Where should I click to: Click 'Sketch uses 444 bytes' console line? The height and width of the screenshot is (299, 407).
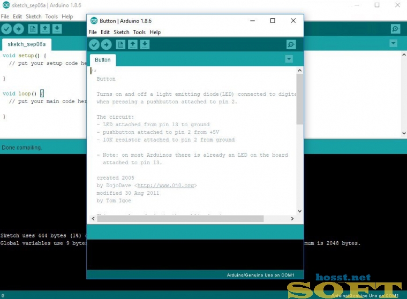point(43,235)
